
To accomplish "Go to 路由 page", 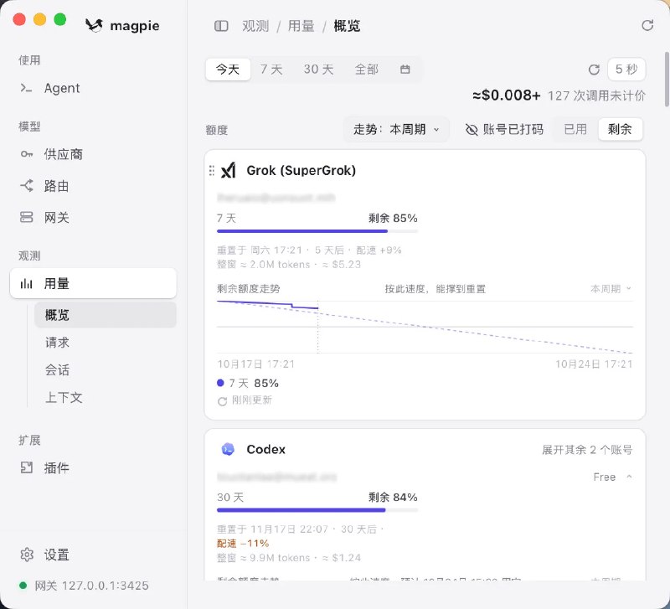I will coord(93,186).
